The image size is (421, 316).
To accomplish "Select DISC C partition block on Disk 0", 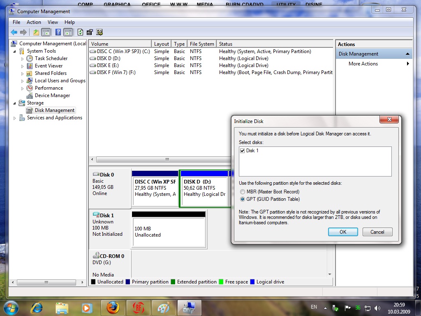I will click(155, 188).
